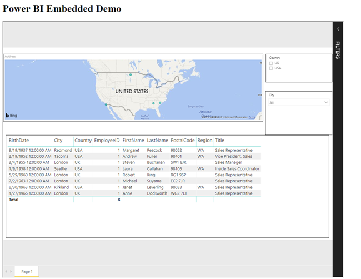Sort by EmployeeID column header
The width and height of the screenshot is (361, 279).
[x=107, y=140]
